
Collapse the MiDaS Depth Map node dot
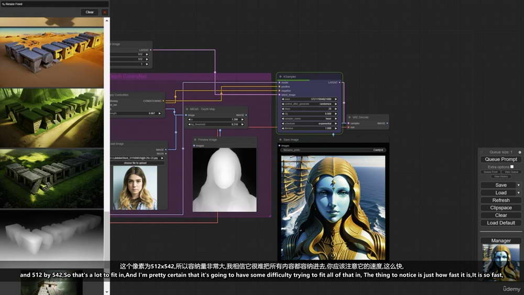pyautogui.click(x=187, y=109)
